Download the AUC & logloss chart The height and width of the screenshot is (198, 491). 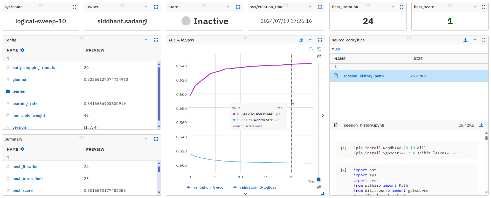(301, 40)
